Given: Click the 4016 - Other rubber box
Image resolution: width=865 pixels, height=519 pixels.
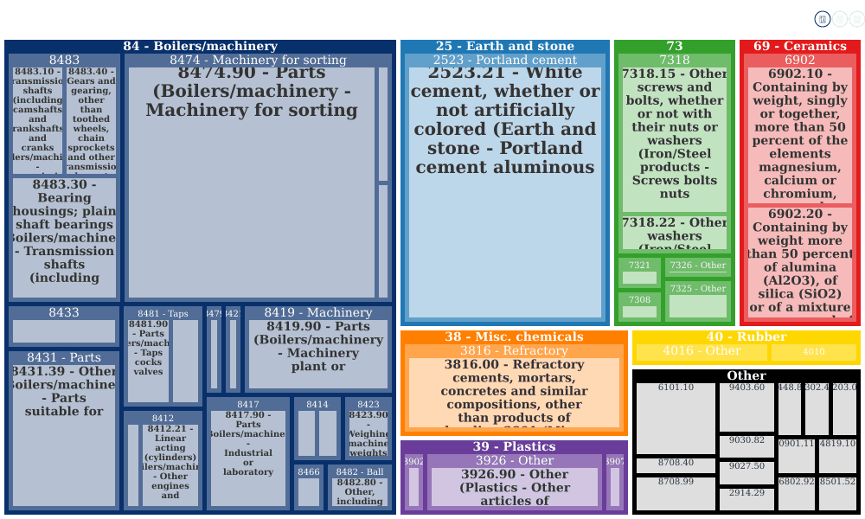Looking at the screenshot, I should tap(702, 351).
